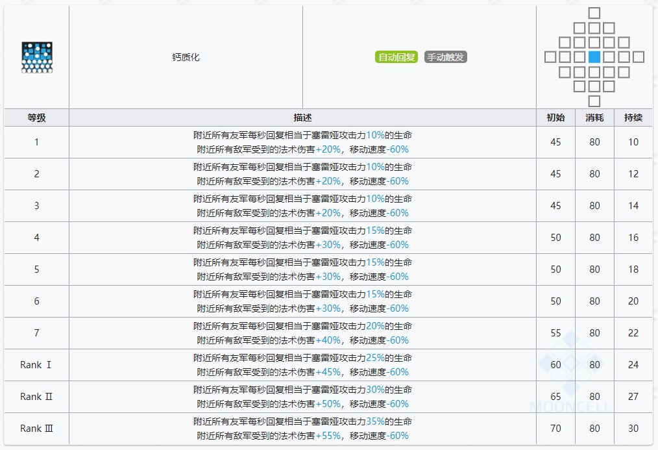Click cost value 80 in level 1 row
The height and width of the screenshot is (450, 658).
594,142
